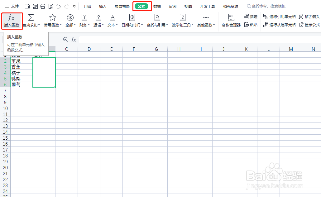Click inside the formula bar input field
This screenshot has width=321, height=197.
(x=200, y=40)
